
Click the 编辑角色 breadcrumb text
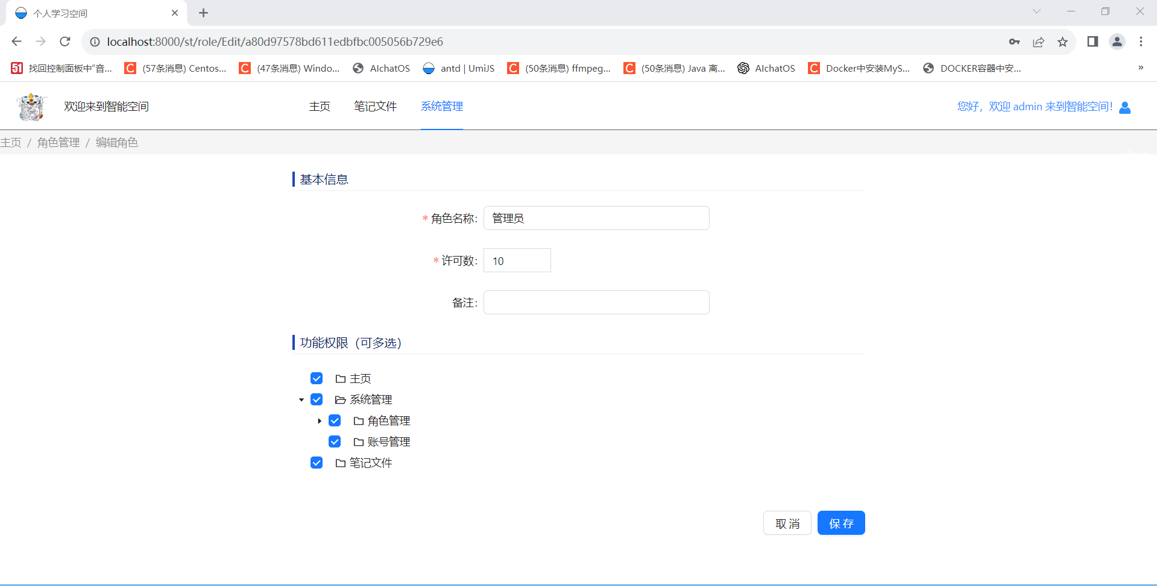point(117,143)
